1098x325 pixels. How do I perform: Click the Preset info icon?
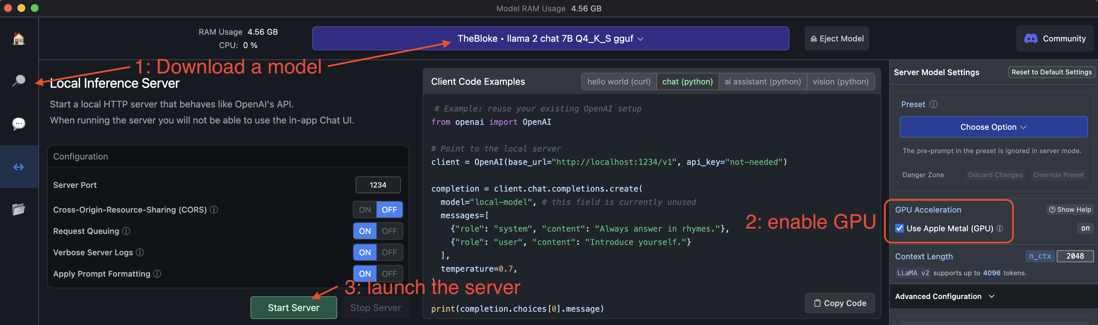click(x=934, y=104)
